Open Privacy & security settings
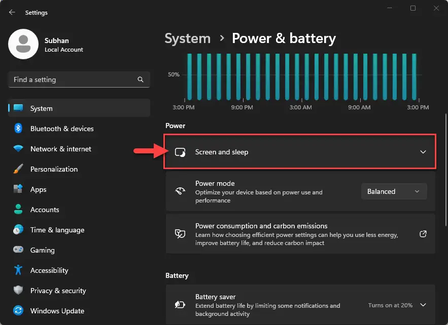Viewport: 448px width, 325px height. (x=79, y=291)
